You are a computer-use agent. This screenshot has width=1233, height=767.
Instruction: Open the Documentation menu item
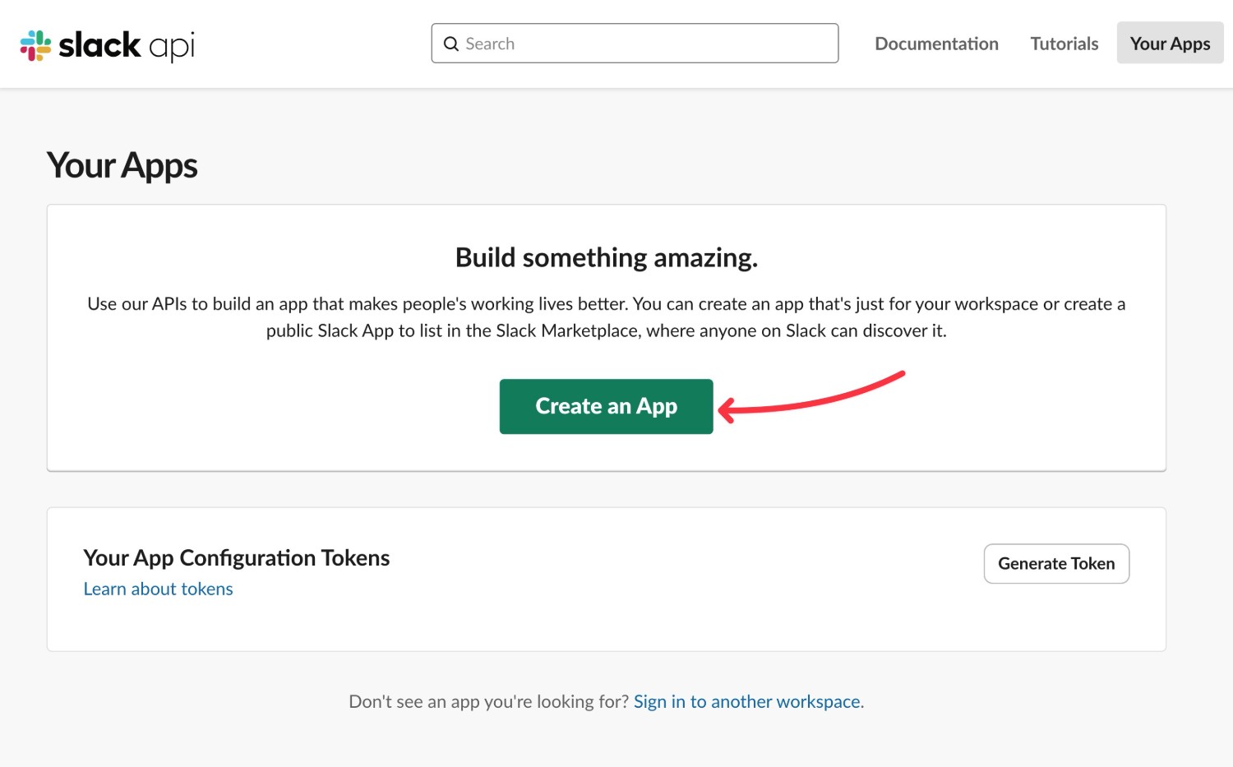click(936, 44)
